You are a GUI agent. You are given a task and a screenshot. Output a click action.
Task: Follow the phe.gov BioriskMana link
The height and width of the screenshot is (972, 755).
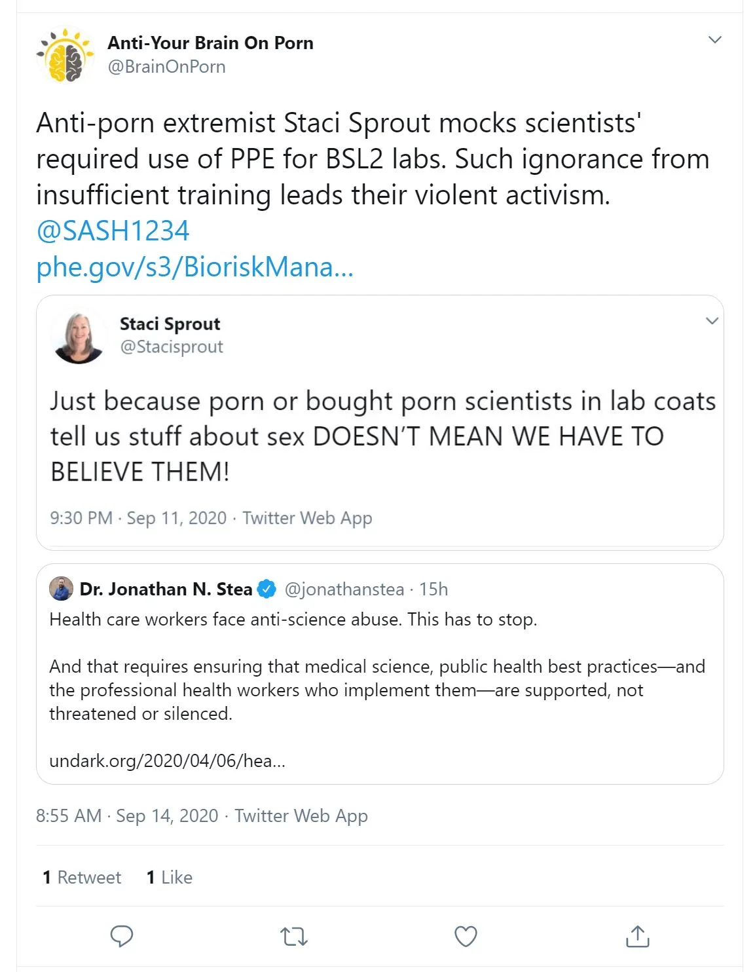tap(194, 267)
